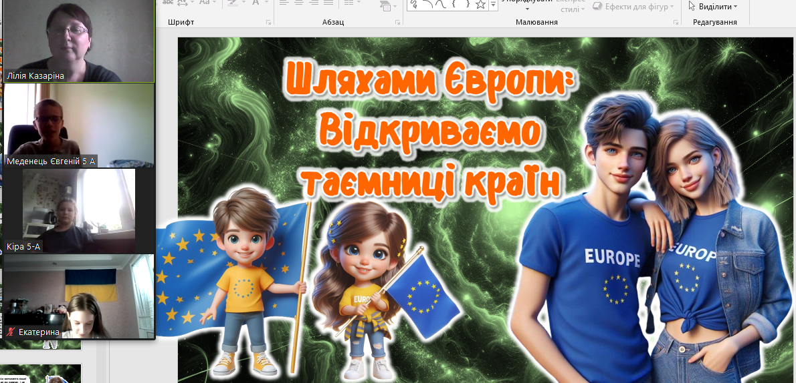Open the columns dropdown arrow
The width and height of the screenshot is (796, 383).
[358, 2]
